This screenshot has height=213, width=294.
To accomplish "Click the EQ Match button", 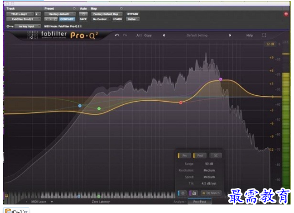I will (211, 193).
